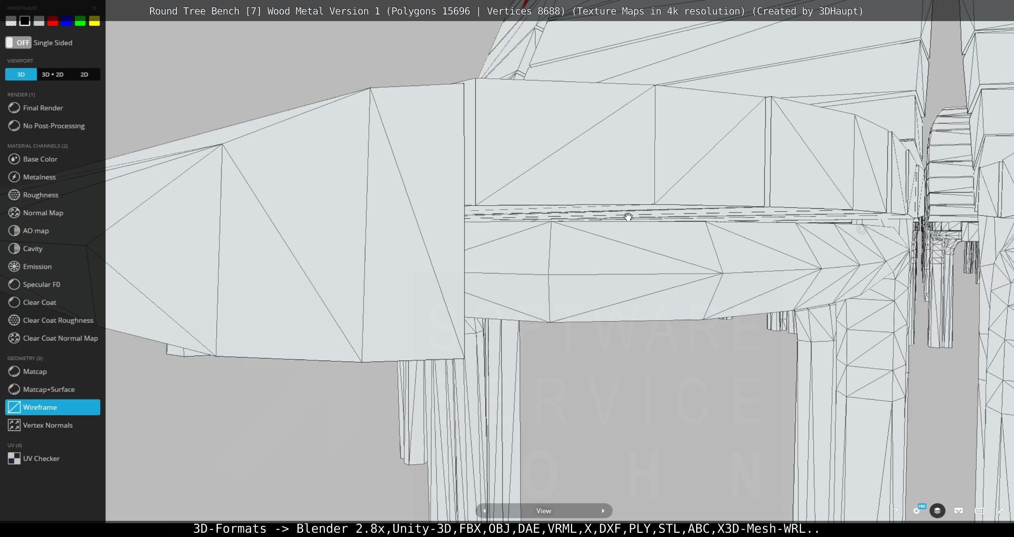
Task: Pick the red wireframe color swatch
Action: [52, 21]
